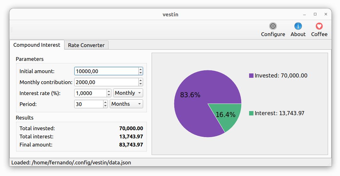Open the Monthly interest rate dropdown
Screen dimensions: 340x176
pyautogui.click(x=128, y=93)
